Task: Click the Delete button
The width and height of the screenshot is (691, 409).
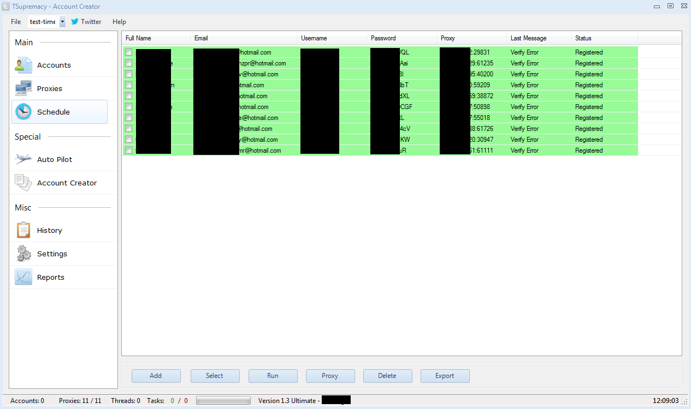Action: pos(388,376)
